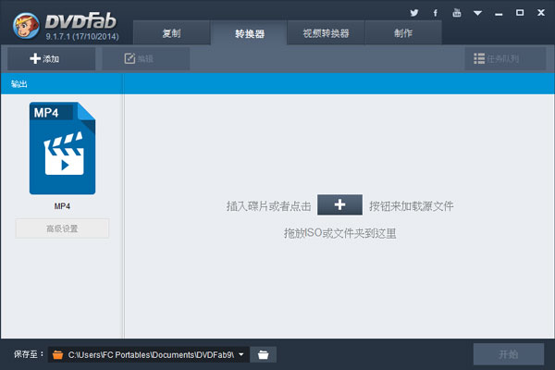555x370 pixels.
Task: Close the DVDFab window
Action: tap(541, 13)
